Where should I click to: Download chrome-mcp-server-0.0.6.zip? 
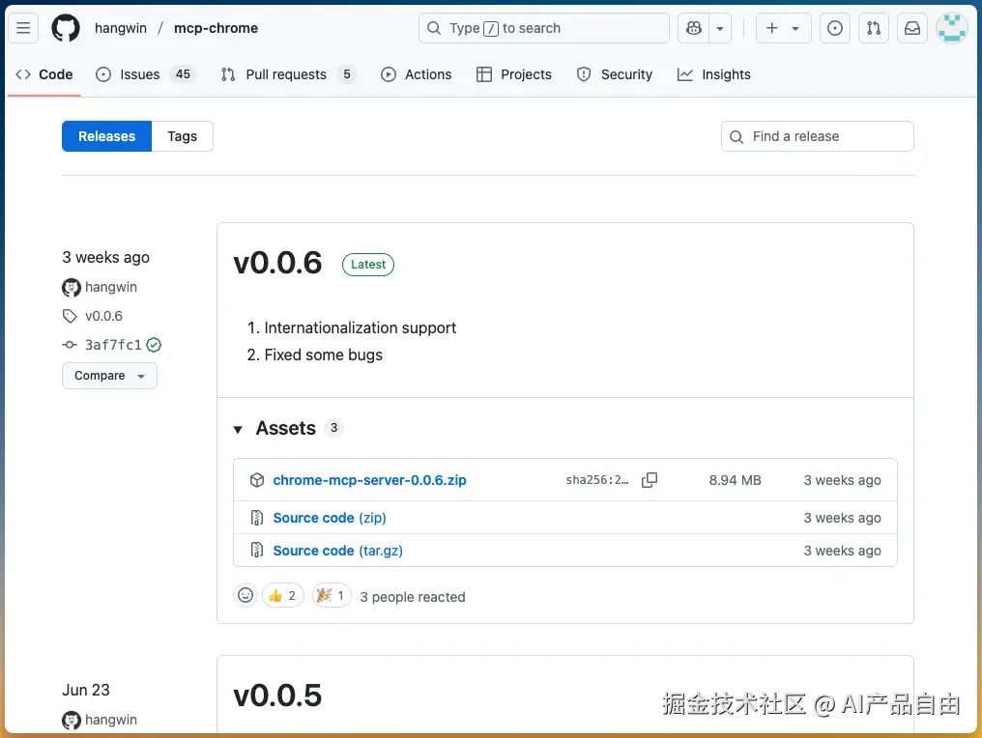tap(369, 480)
